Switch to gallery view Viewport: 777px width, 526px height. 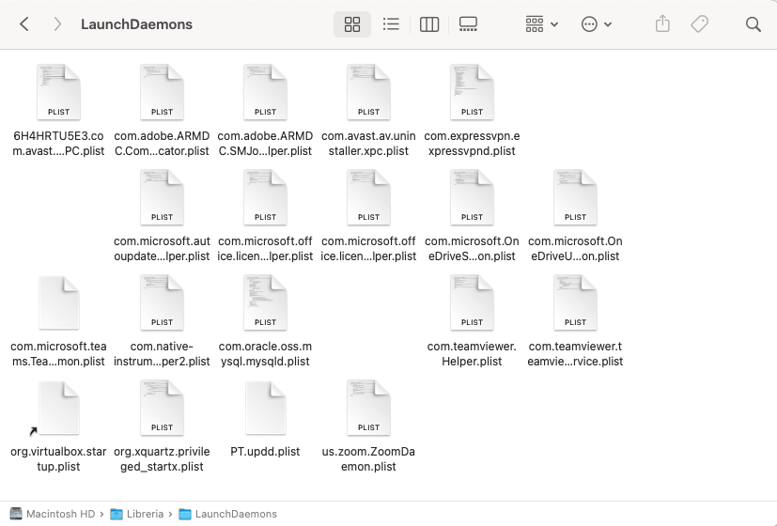pyautogui.click(x=468, y=23)
